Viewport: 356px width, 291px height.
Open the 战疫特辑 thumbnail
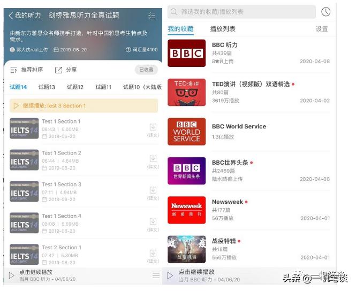(187, 249)
